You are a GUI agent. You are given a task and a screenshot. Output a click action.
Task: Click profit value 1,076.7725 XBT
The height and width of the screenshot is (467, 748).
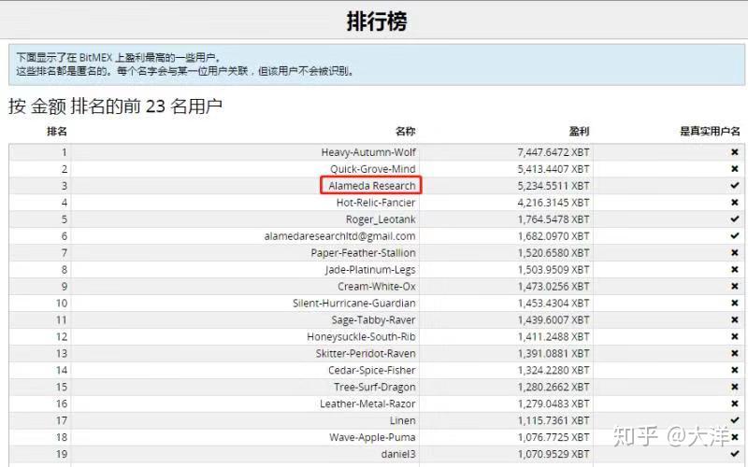(x=554, y=437)
